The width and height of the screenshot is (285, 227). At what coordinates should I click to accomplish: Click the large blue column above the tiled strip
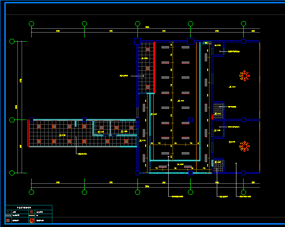(137, 41)
